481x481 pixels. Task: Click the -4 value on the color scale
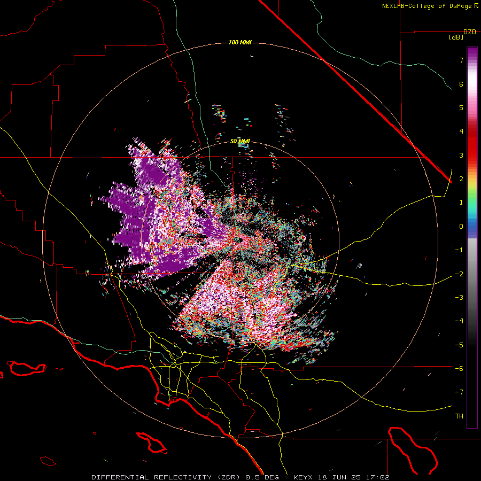tap(459, 321)
